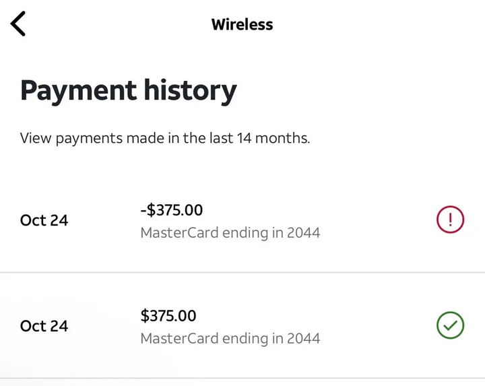Select the -$375.00 amount text
485x386 pixels.
171,210
